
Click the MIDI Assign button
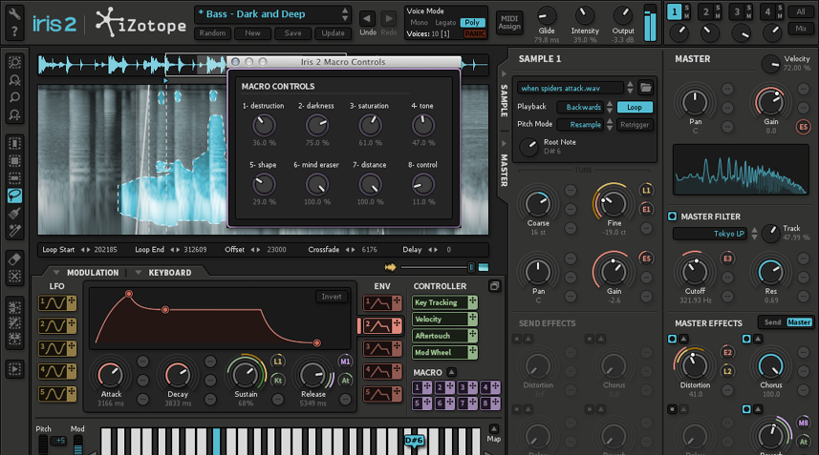509,22
